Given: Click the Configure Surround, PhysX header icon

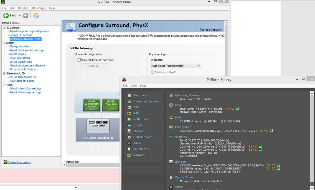Looking at the screenshot, I should click(x=70, y=27).
